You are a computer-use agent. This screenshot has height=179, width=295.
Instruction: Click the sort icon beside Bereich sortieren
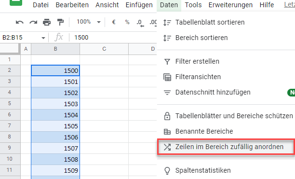[x=167, y=38]
